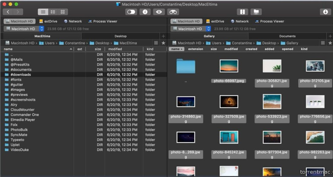Click the binoculars search icon

173,12
